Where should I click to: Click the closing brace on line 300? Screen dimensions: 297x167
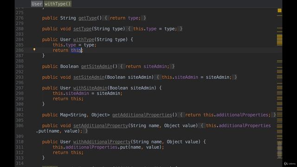pos(43,104)
